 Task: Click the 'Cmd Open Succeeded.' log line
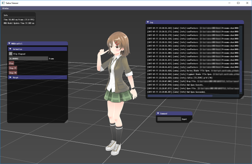pyautogui.click(x=176, y=92)
